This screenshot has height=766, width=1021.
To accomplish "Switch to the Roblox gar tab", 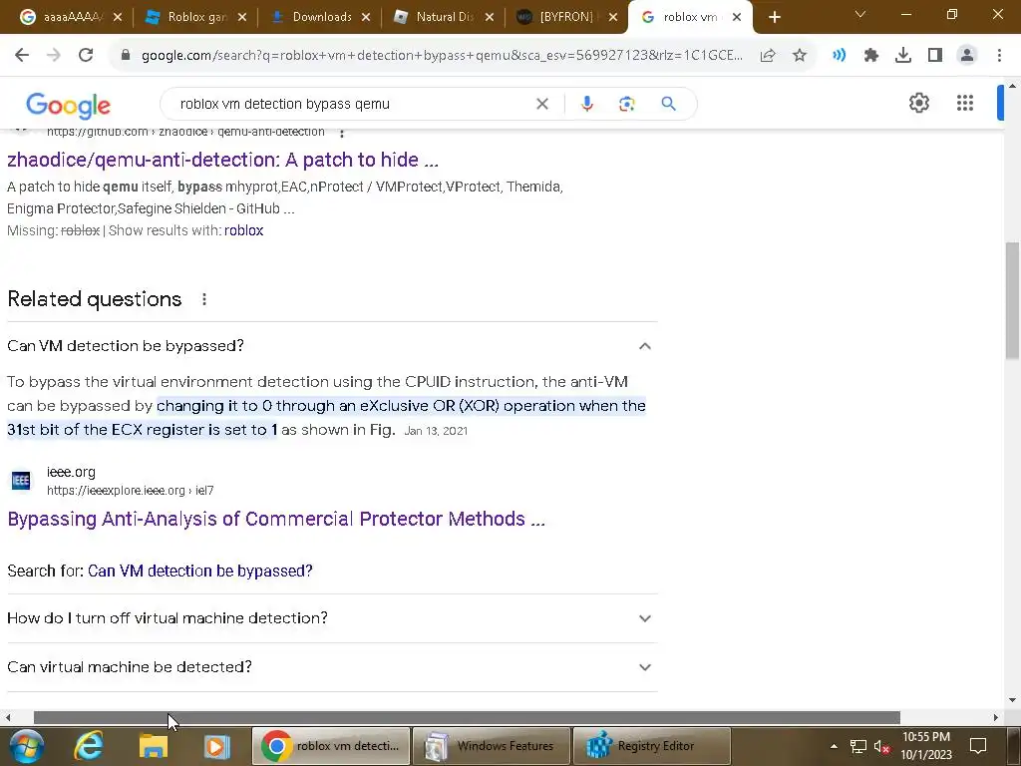I will (x=196, y=17).
